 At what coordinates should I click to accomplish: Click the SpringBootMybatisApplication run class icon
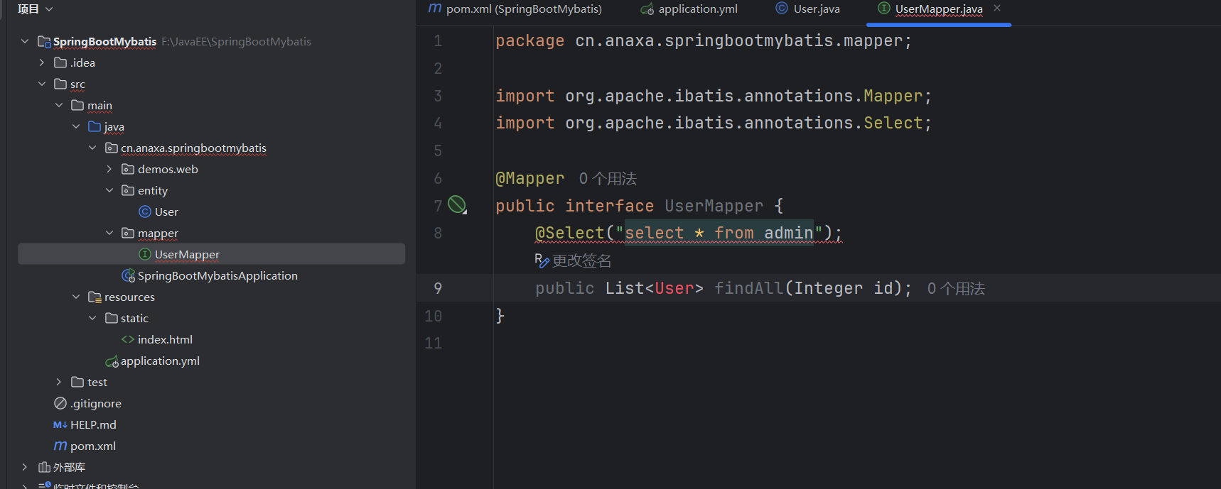click(x=129, y=275)
